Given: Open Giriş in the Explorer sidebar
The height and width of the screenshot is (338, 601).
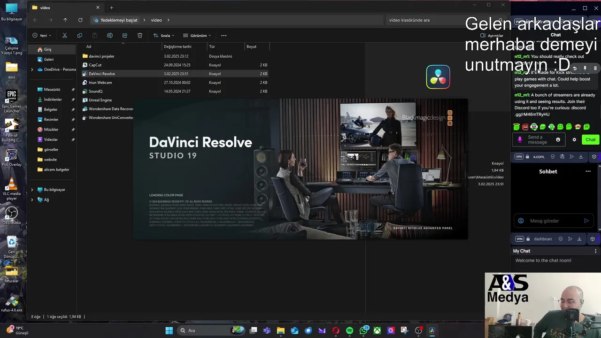Looking at the screenshot, I should click(52, 49).
